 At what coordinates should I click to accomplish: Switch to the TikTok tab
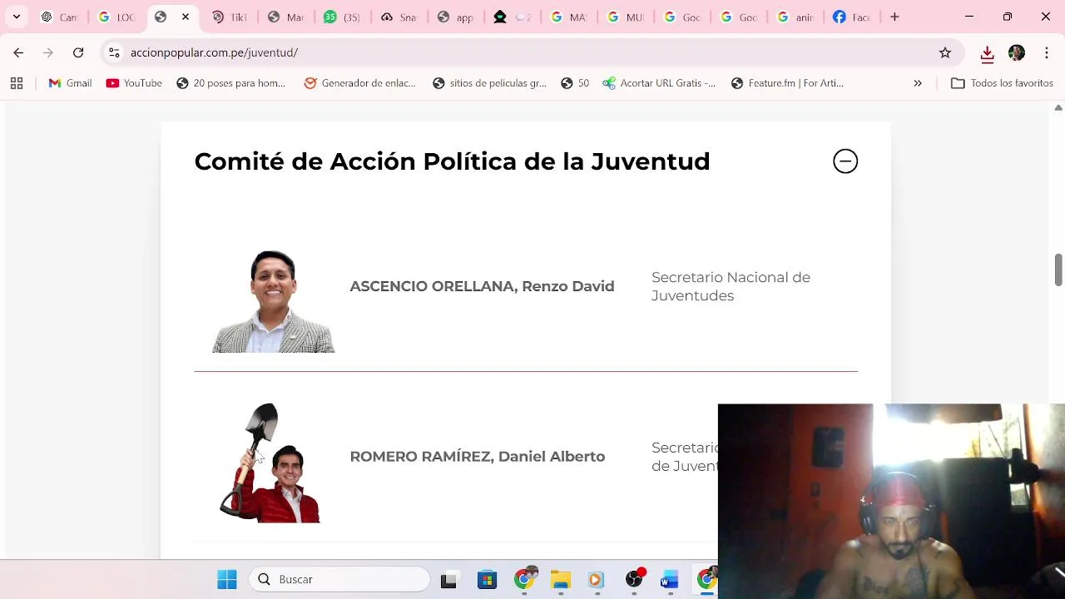coord(230,17)
